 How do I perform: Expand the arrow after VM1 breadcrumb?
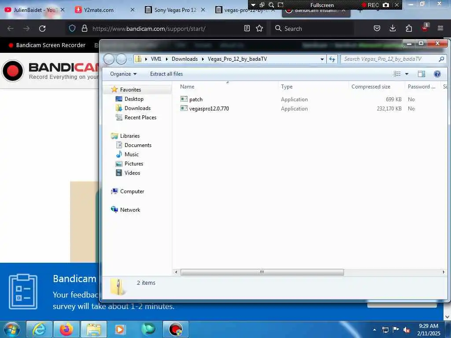pos(166,59)
